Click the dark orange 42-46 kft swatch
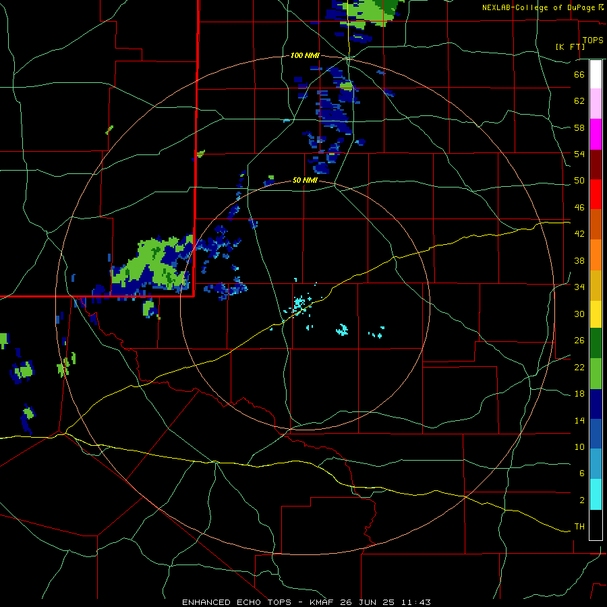Viewport: 607px width, 607px height. tap(596, 224)
